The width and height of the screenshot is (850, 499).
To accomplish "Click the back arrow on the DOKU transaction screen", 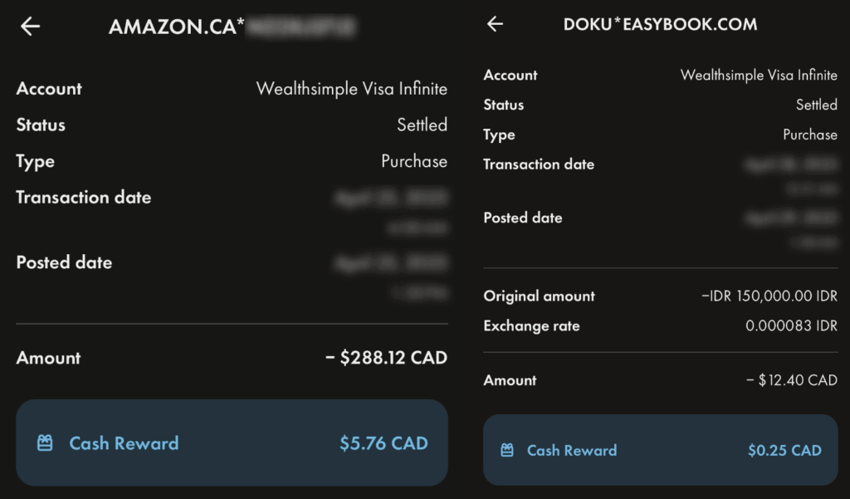I will pos(495,24).
